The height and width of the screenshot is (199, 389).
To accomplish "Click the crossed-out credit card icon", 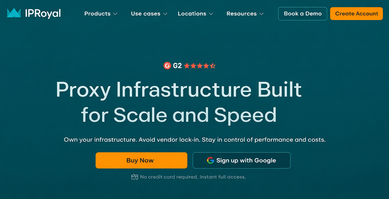I will pos(134,177).
